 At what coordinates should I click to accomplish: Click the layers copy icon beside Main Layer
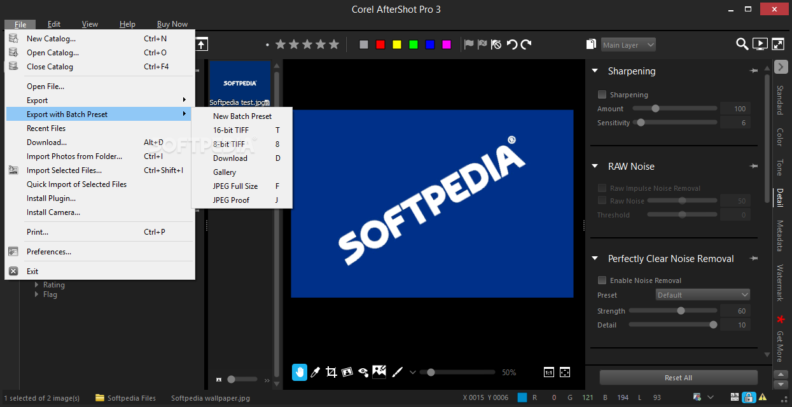coord(591,45)
